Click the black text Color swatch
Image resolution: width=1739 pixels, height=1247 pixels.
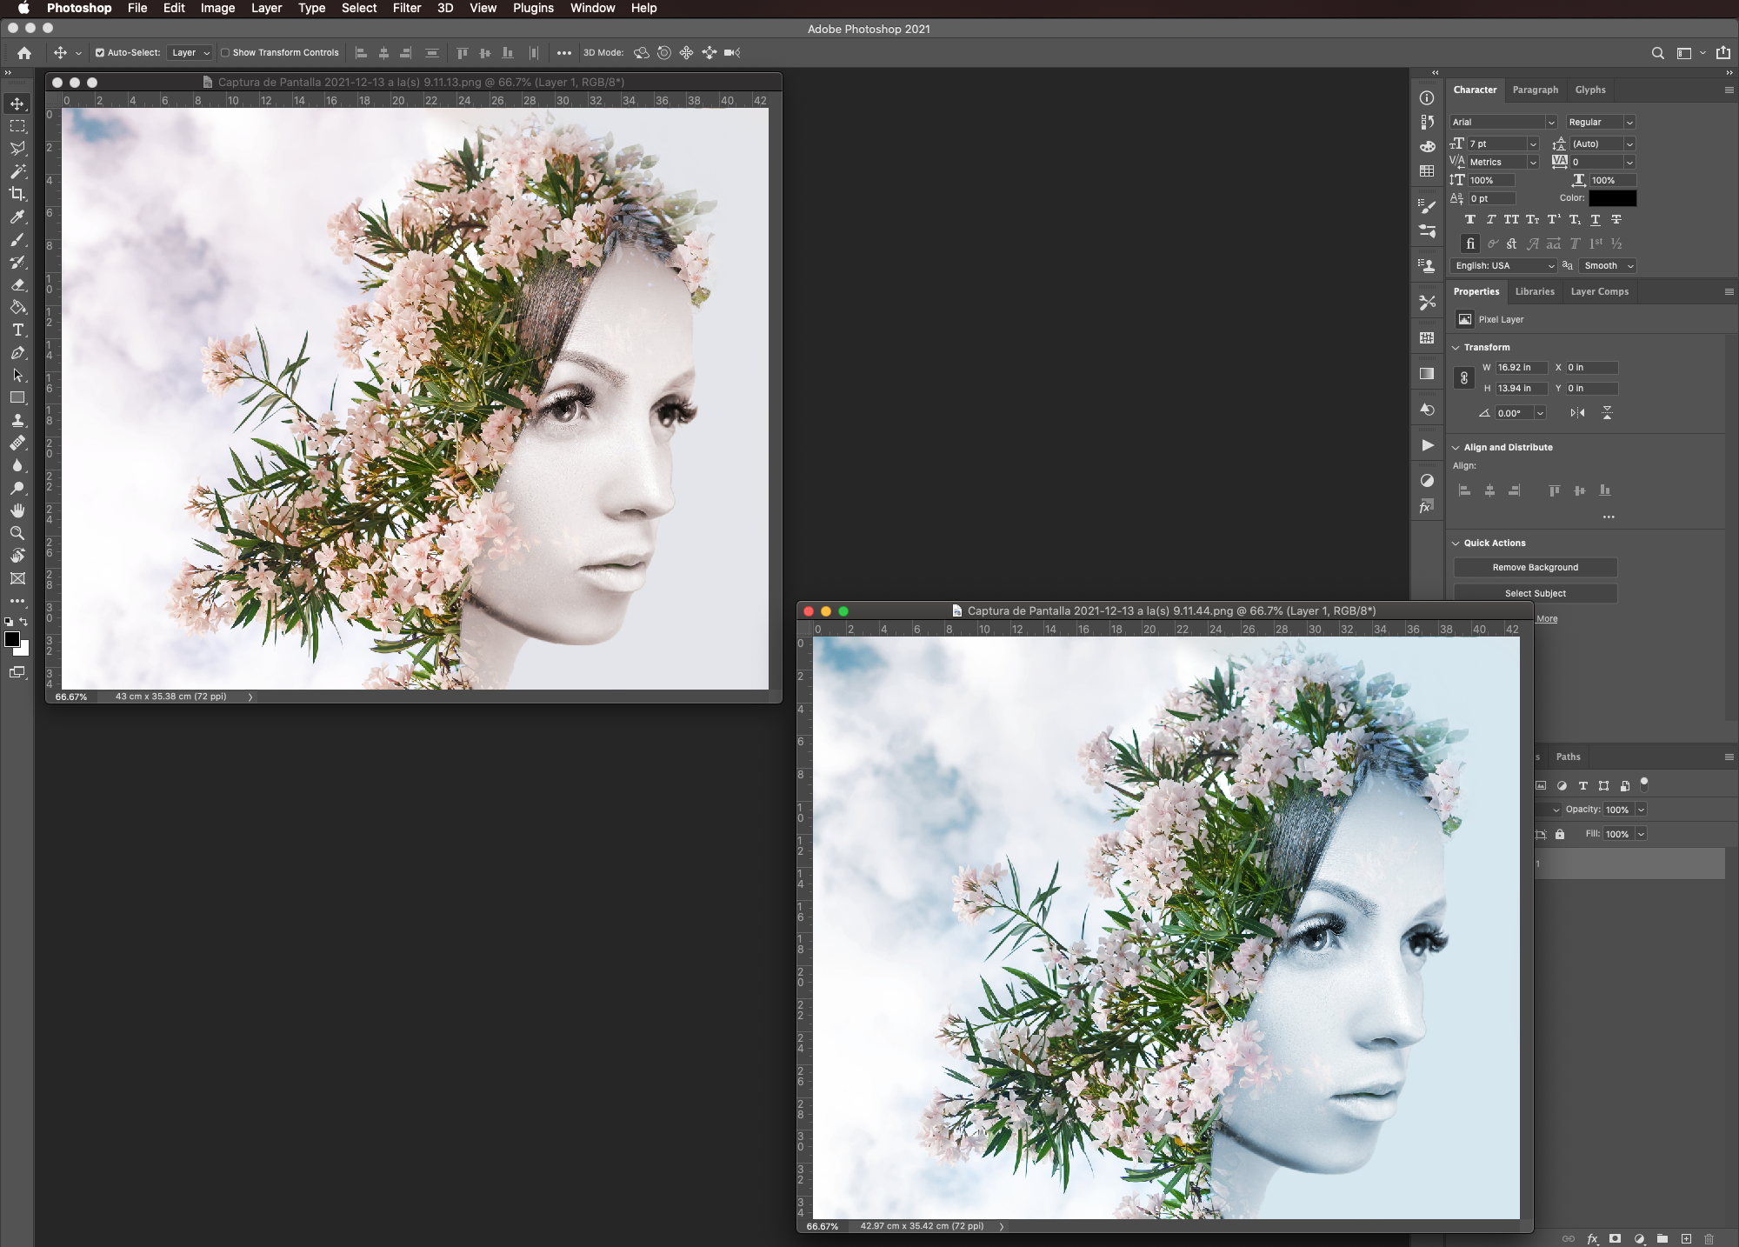click(1612, 198)
